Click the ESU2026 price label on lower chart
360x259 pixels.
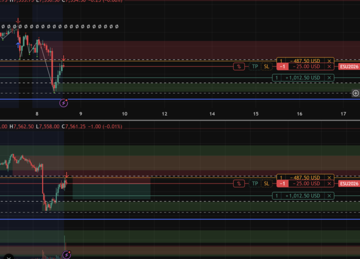349,183
